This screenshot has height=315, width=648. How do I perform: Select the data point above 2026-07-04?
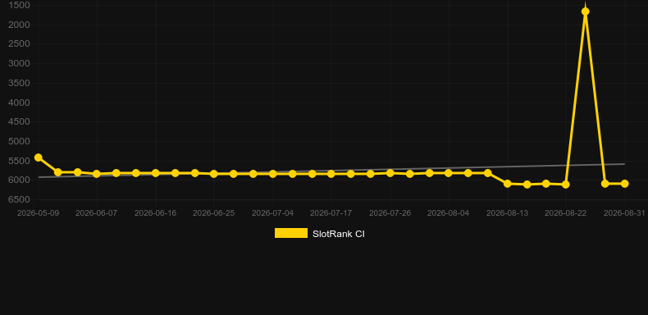click(273, 174)
